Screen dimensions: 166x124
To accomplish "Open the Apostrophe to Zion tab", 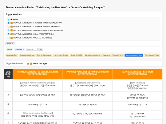I will (x=12, y=55).
